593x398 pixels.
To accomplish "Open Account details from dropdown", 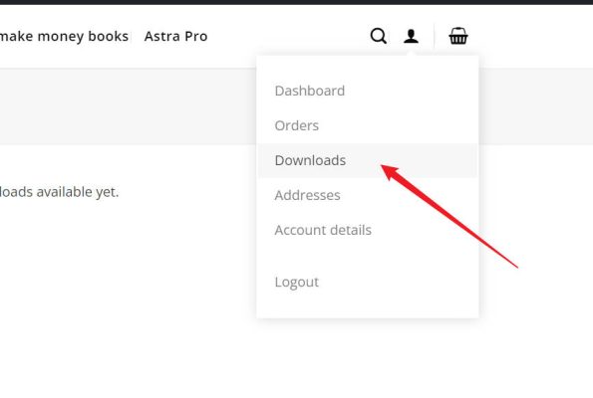I will [x=323, y=230].
